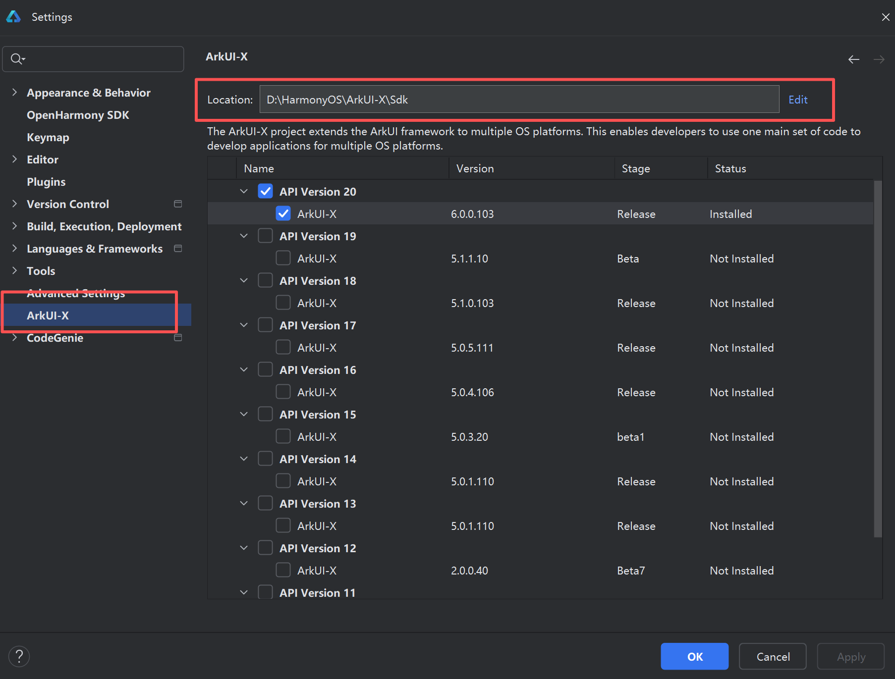
Task: Open the Plugins settings page
Action: click(x=46, y=182)
